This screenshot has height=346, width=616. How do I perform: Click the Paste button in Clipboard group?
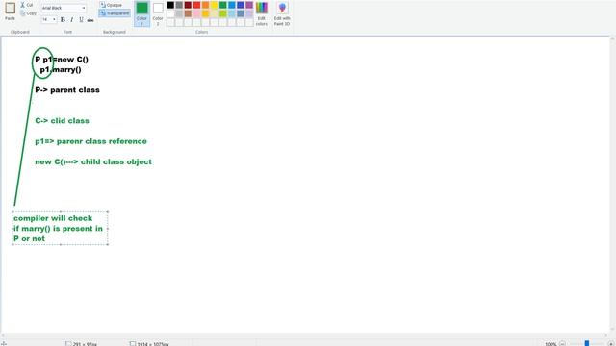pyautogui.click(x=10, y=12)
